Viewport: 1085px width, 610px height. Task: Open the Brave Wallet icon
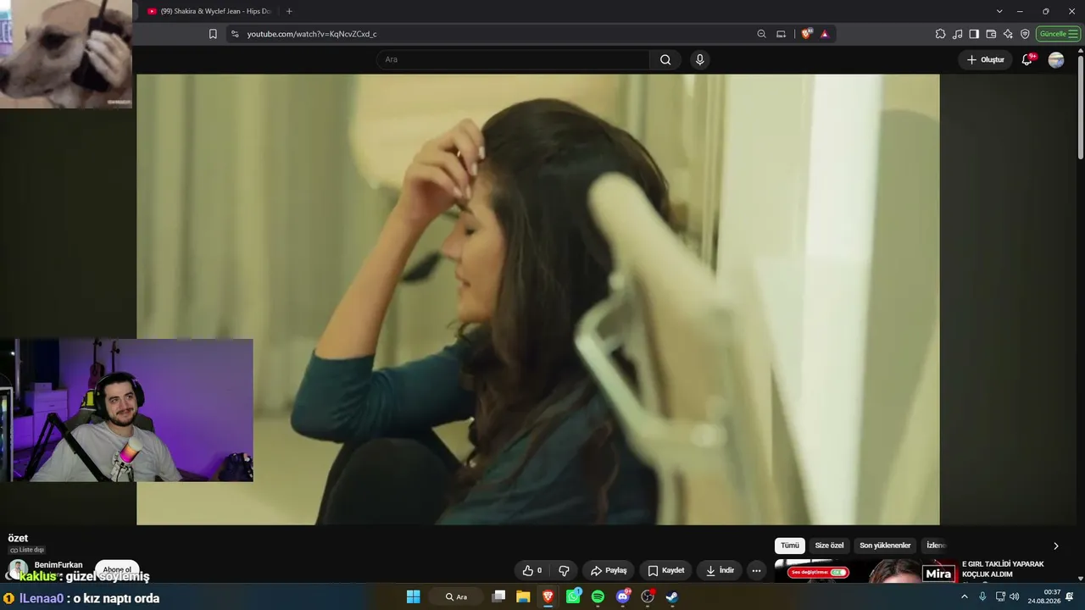pyautogui.click(x=991, y=34)
